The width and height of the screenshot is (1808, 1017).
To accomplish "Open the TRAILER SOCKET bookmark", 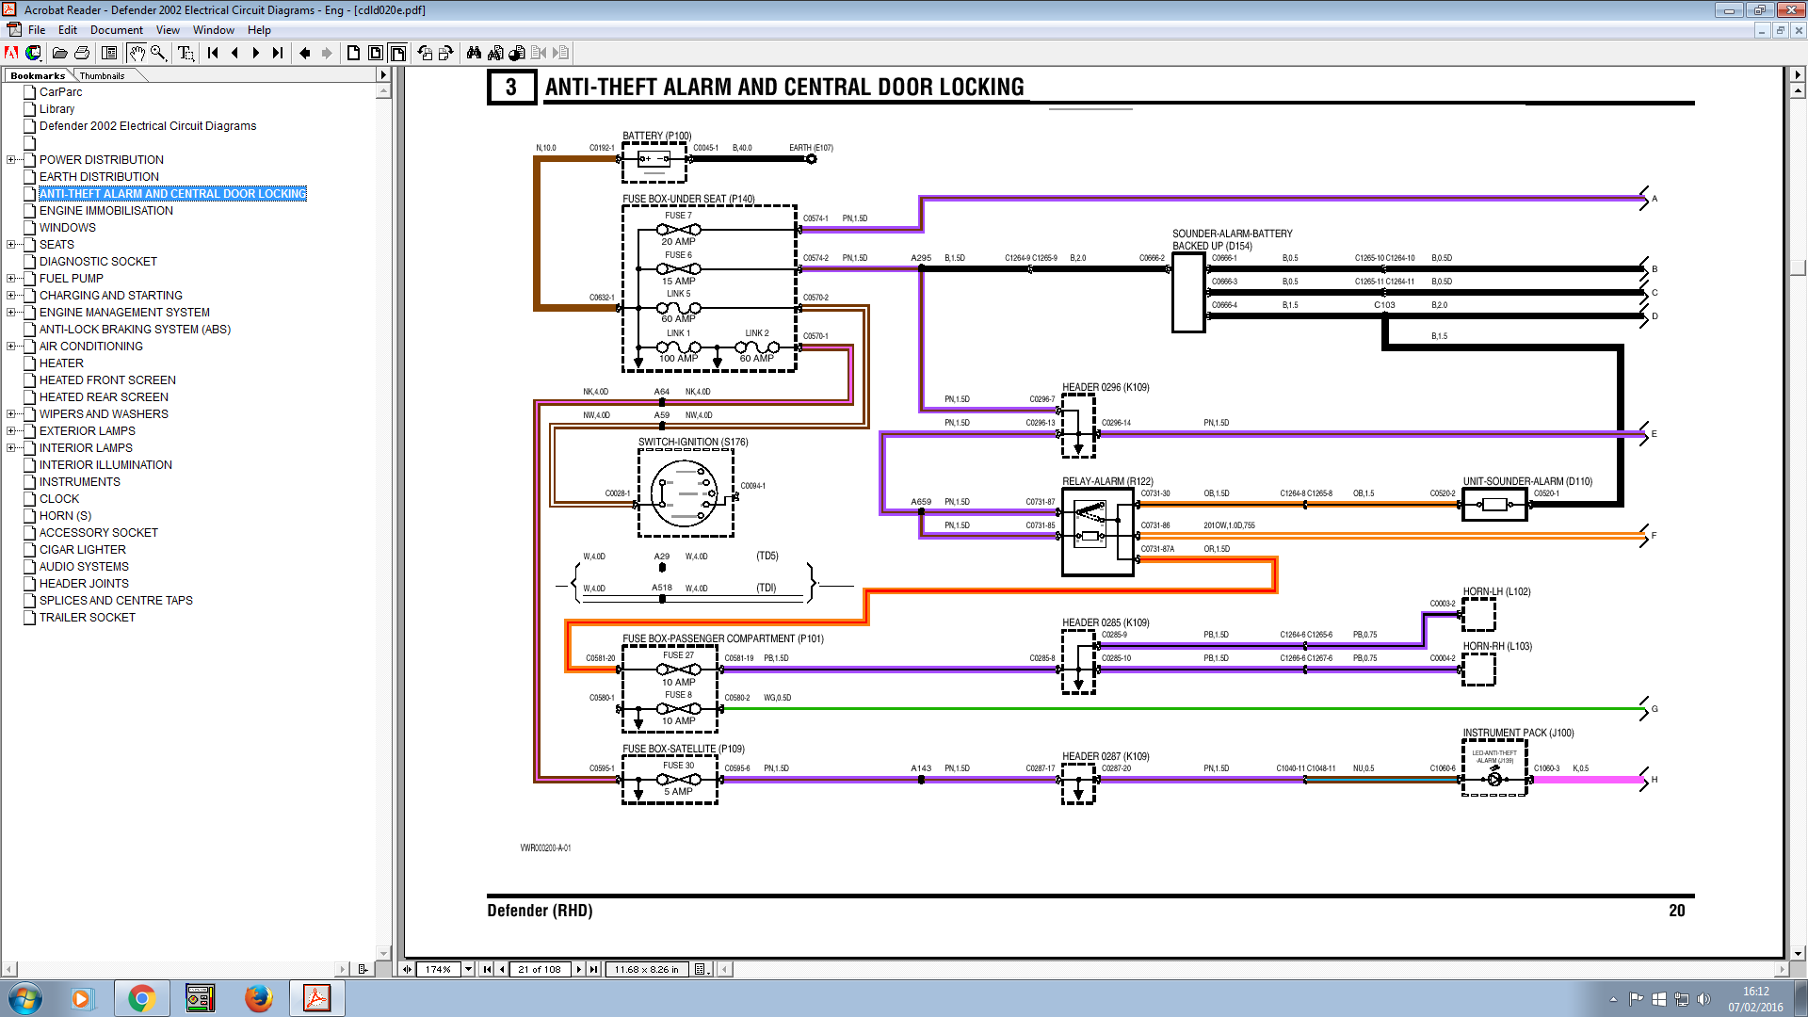I will (x=88, y=618).
